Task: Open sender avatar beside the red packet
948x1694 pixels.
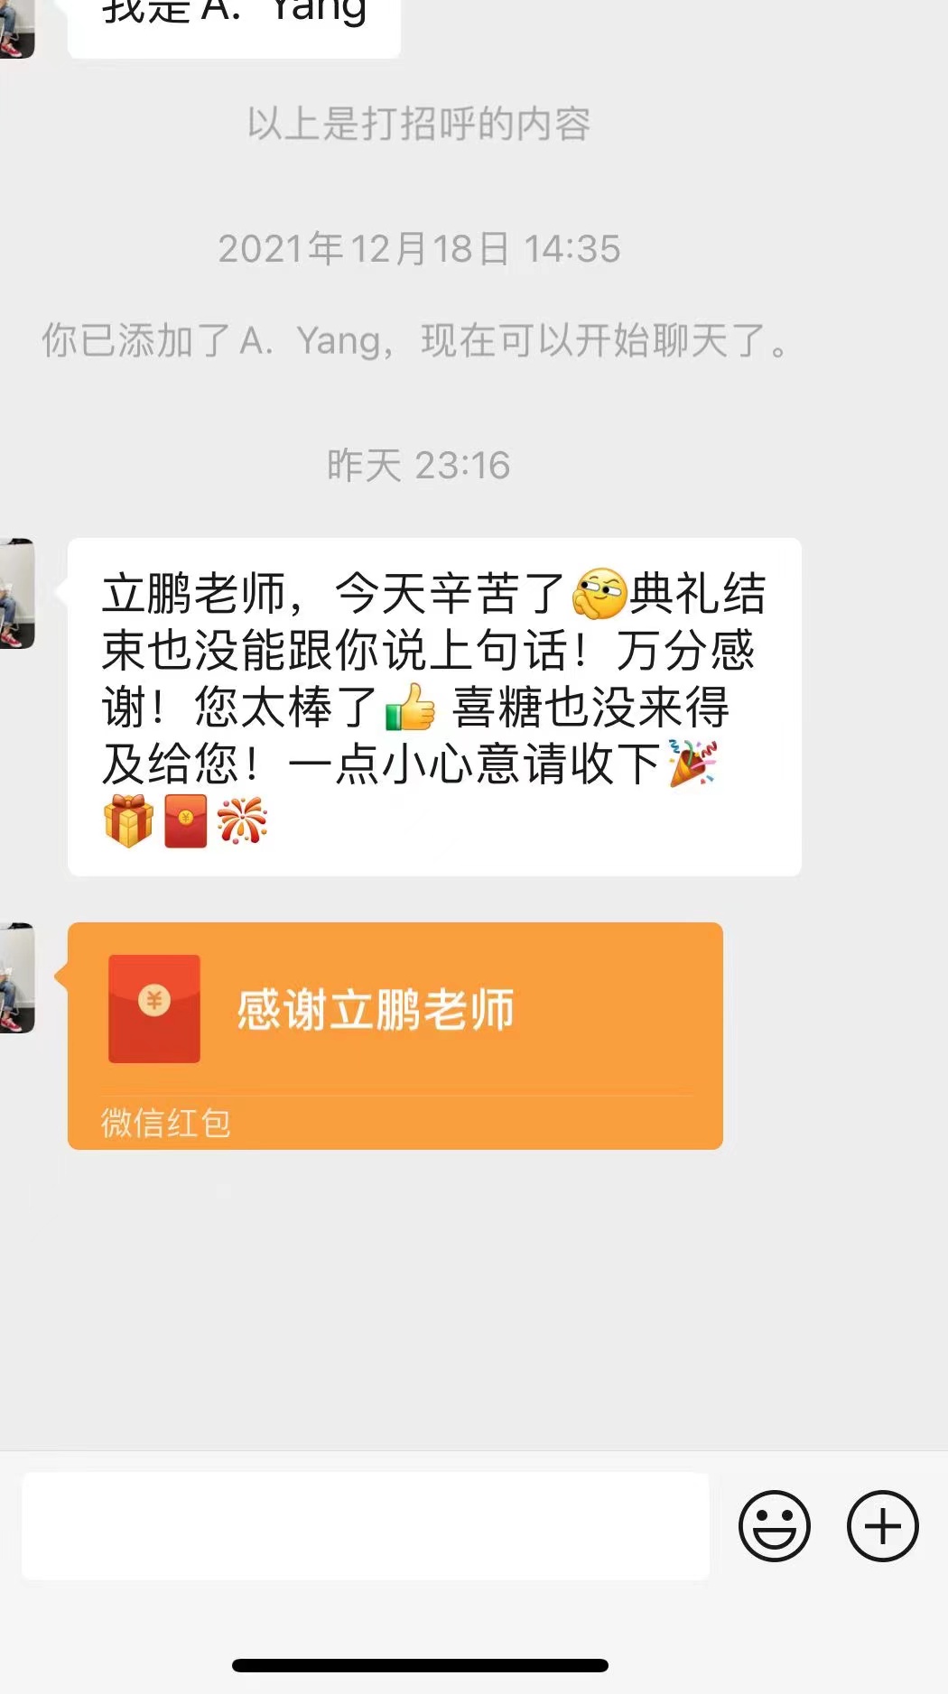Action: [17, 977]
